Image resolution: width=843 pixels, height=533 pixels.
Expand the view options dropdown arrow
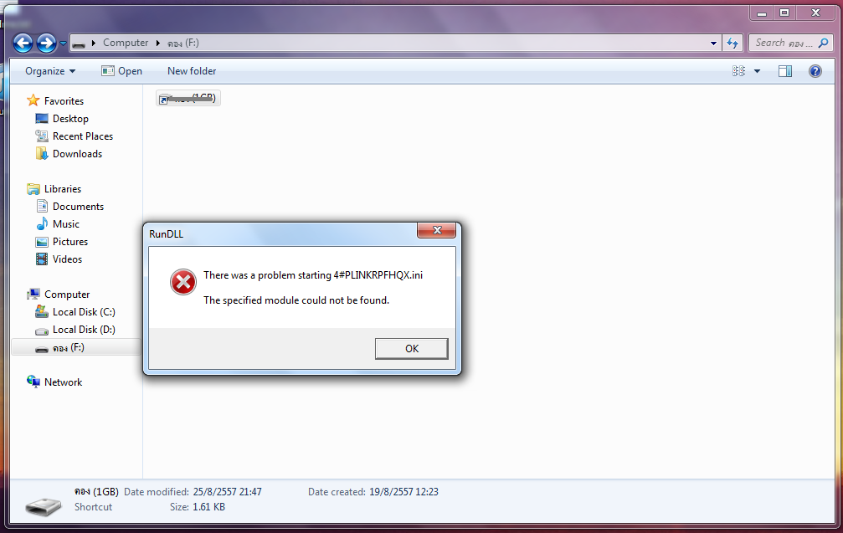point(757,71)
